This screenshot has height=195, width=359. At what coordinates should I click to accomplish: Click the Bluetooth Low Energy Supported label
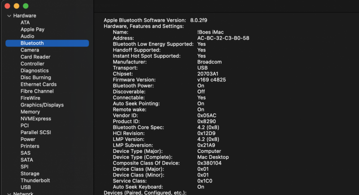153,44
